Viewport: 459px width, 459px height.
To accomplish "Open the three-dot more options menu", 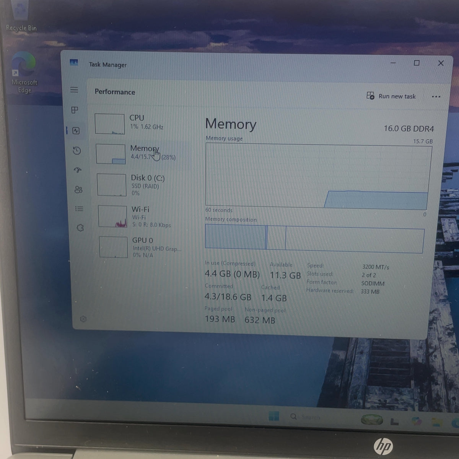I will (x=436, y=97).
